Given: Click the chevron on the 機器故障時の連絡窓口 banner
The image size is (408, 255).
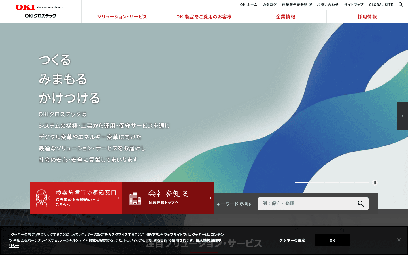Looking at the screenshot, I should click(x=118, y=198).
